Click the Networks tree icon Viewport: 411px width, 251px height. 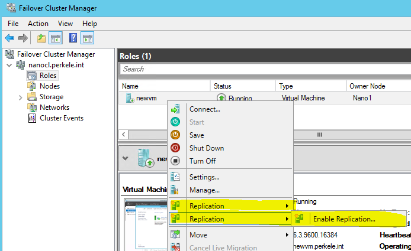tap(32, 107)
